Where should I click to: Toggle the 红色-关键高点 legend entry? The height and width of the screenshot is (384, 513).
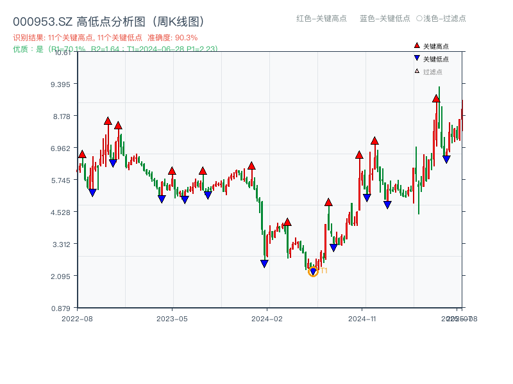coord(321,19)
